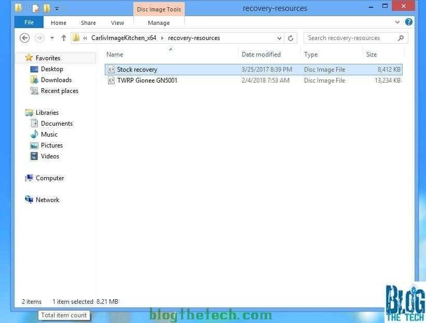
Task: Open the Quick Access Toolbar customize dropdown
Action: coord(57,8)
